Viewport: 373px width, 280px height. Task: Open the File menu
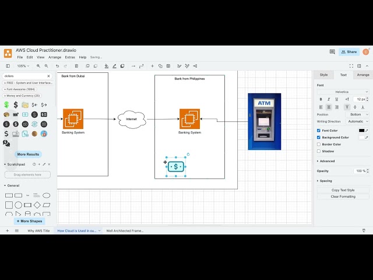point(20,57)
